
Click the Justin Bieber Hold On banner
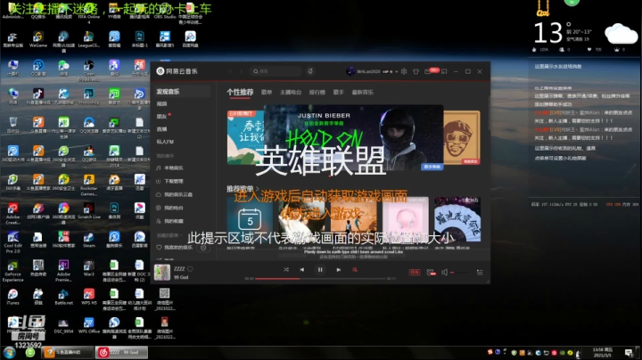click(353, 137)
